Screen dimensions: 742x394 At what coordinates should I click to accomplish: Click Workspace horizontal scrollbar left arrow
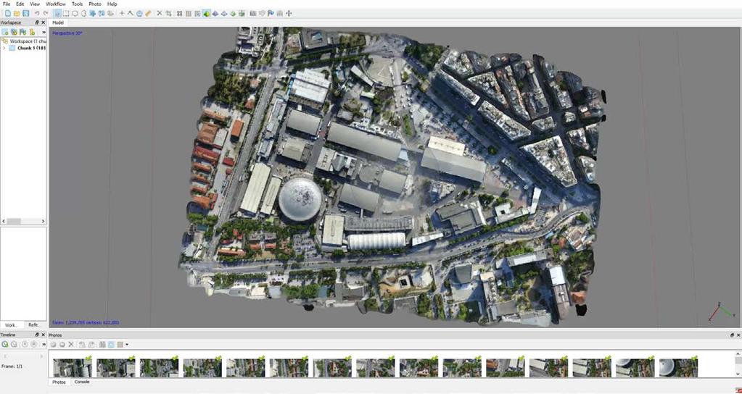4,221
